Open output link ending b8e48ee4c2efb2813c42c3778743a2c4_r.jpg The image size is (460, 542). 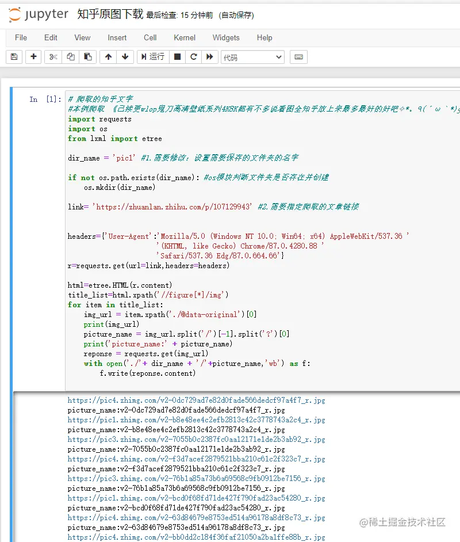[197, 420]
